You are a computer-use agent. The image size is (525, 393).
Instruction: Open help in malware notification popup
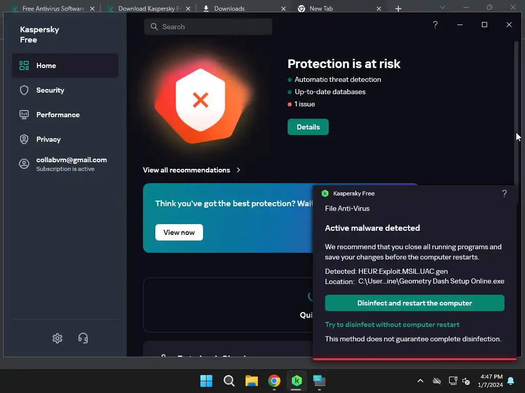[x=504, y=193]
